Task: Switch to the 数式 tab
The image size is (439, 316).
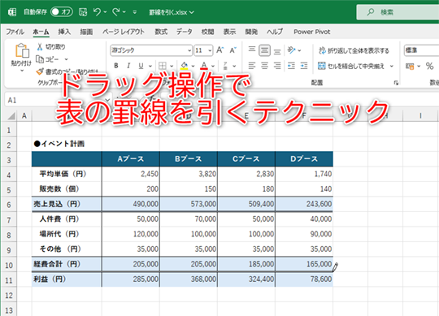Action: [x=161, y=32]
